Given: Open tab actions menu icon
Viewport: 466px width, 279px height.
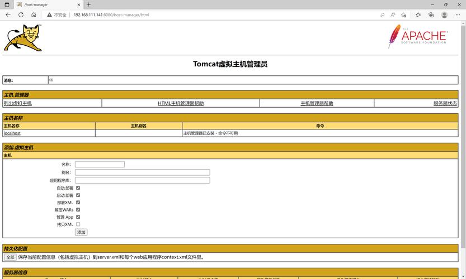Looking at the screenshot, I should coord(7,5).
